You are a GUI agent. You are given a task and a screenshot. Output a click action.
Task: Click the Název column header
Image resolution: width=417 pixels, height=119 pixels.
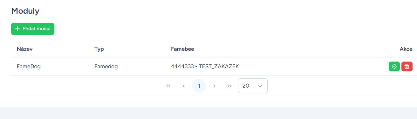tap(25, 49)
